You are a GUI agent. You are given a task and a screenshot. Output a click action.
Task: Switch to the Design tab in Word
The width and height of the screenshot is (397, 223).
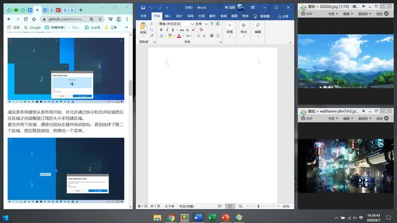pyautogui.click(x=179, y=16)
